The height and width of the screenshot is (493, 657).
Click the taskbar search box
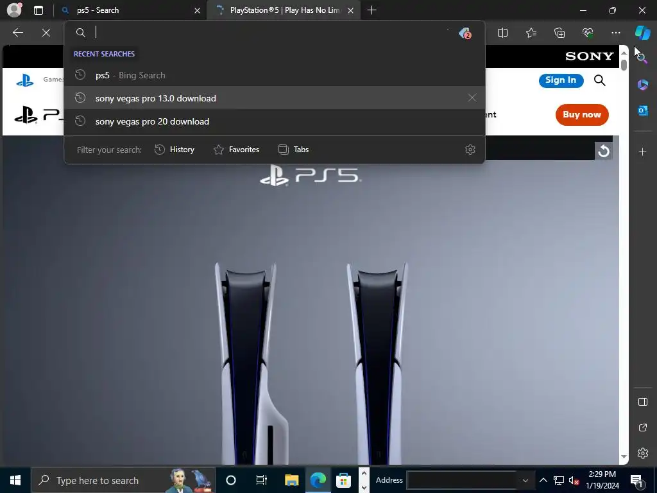[123, 480]
